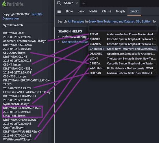Click DB:SYNTAX-CSGNTSBL text

pos(18,68)
